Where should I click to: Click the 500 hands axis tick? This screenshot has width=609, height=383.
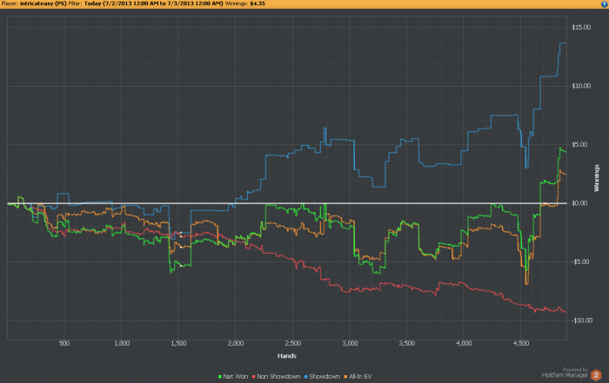[64, 343]
